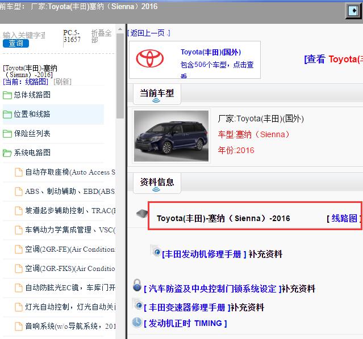
Task: Click document icon beside 车辆动力学集成管理
Action: click(x=19, y=230)
